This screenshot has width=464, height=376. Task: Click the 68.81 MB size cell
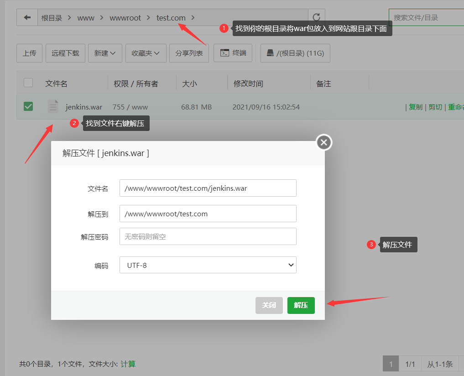pyautogui.click(x=196, y=107)
